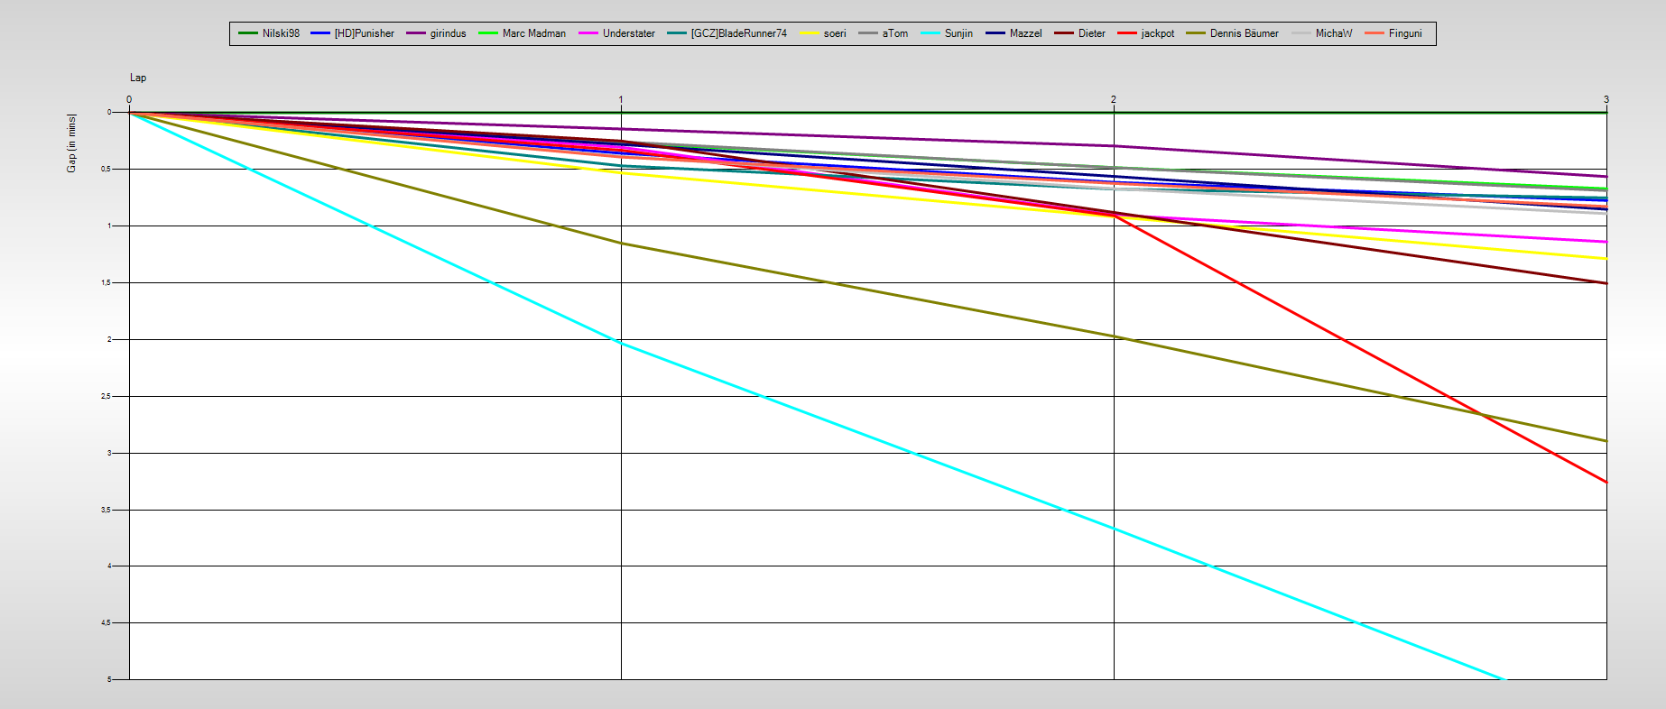Screen dimensions: 1666x709
Task: Click the Gap (in mins) axis title
Action: tap(71, 143)
